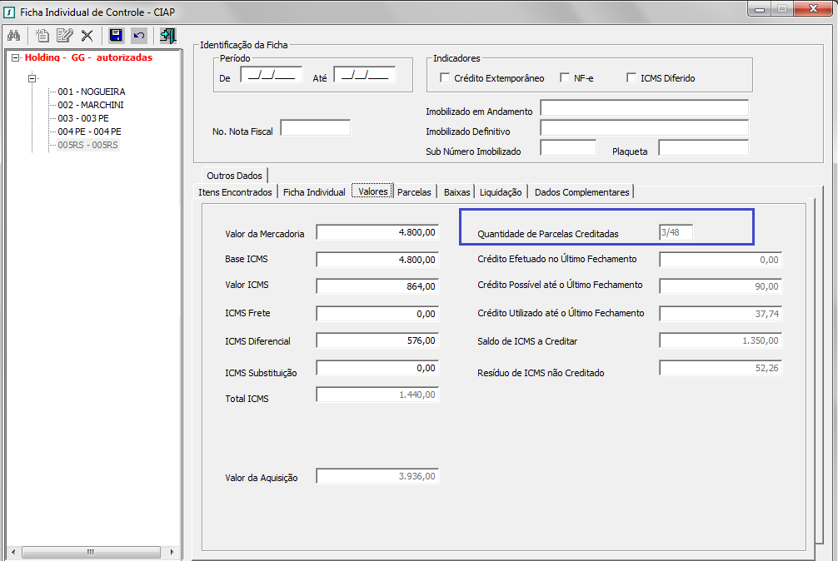
Task: Check the ICMS Diferido option
Action: [x=631, y=78]
